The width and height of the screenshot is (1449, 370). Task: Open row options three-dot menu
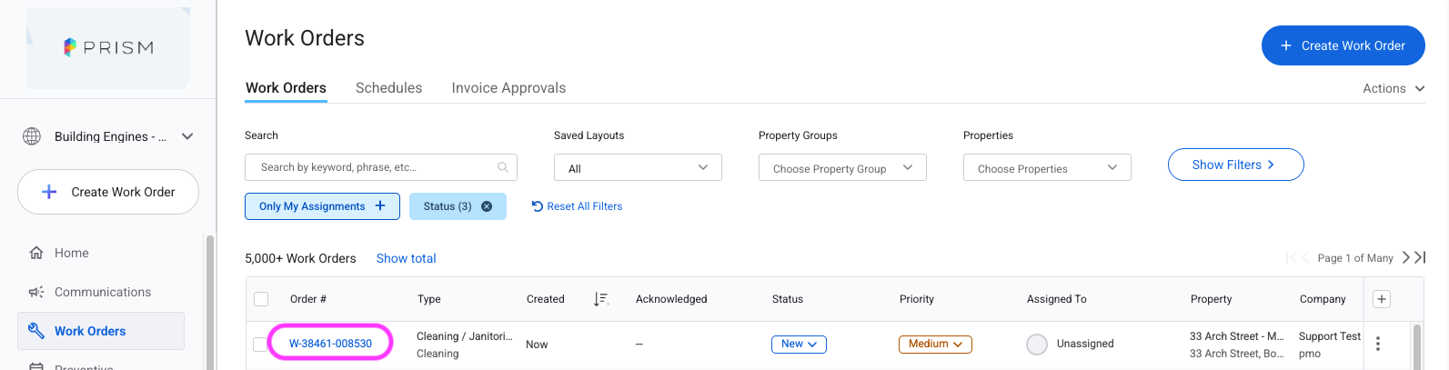click(1378, 344)
